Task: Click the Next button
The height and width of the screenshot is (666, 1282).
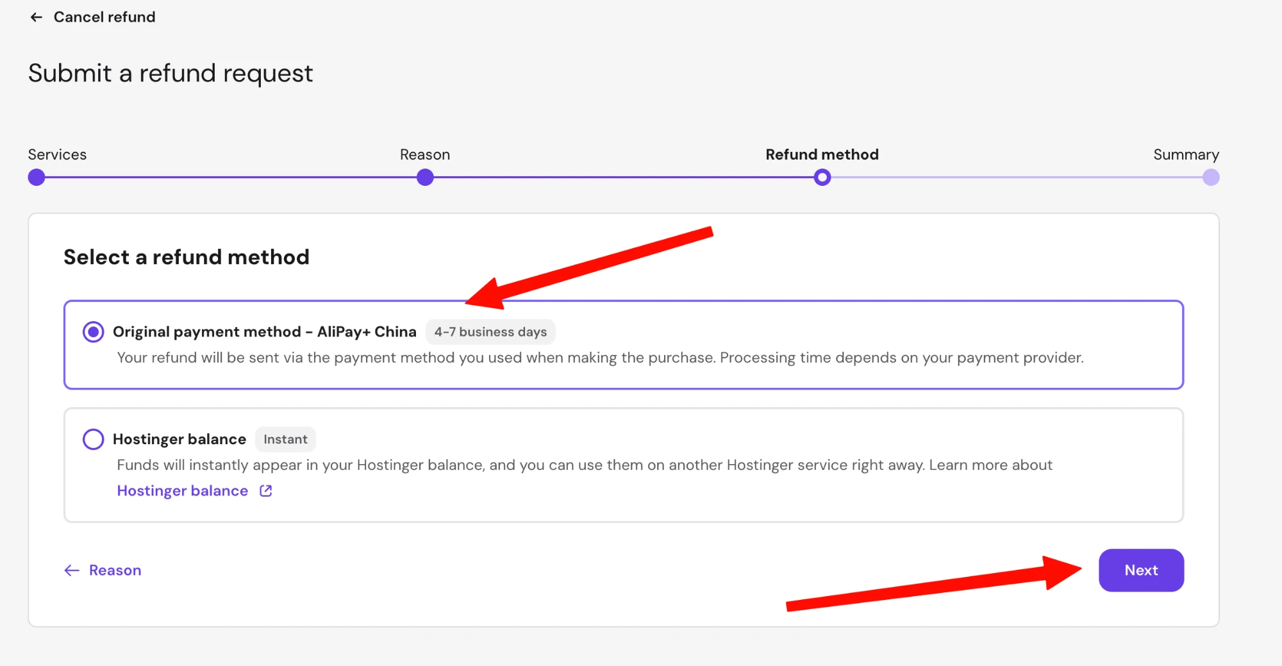Action: (x=1141, y=570)
